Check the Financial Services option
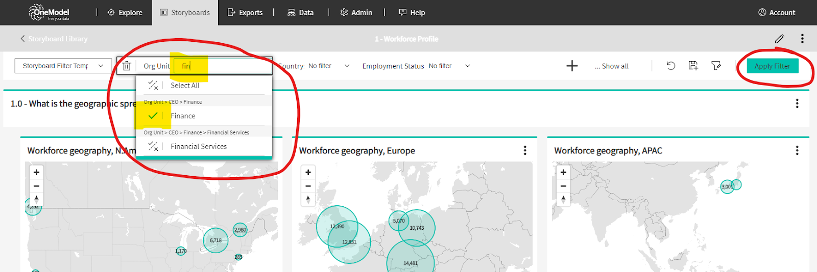The image size is (817, 272). coord(153,147)
